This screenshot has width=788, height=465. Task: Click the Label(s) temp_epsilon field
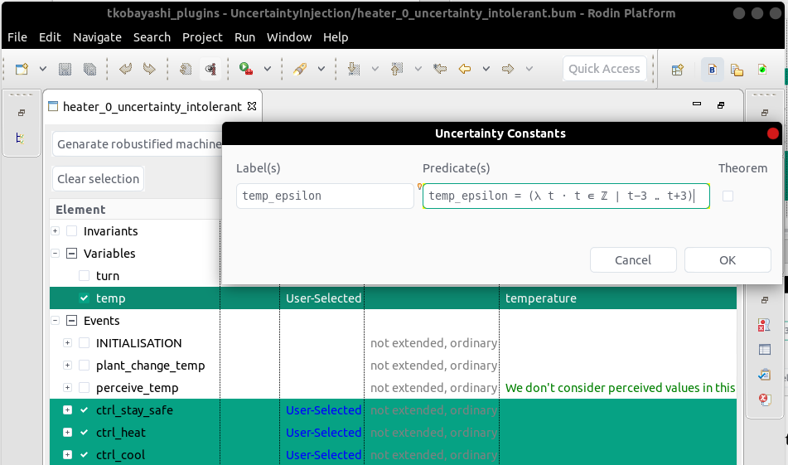point(325,196)
